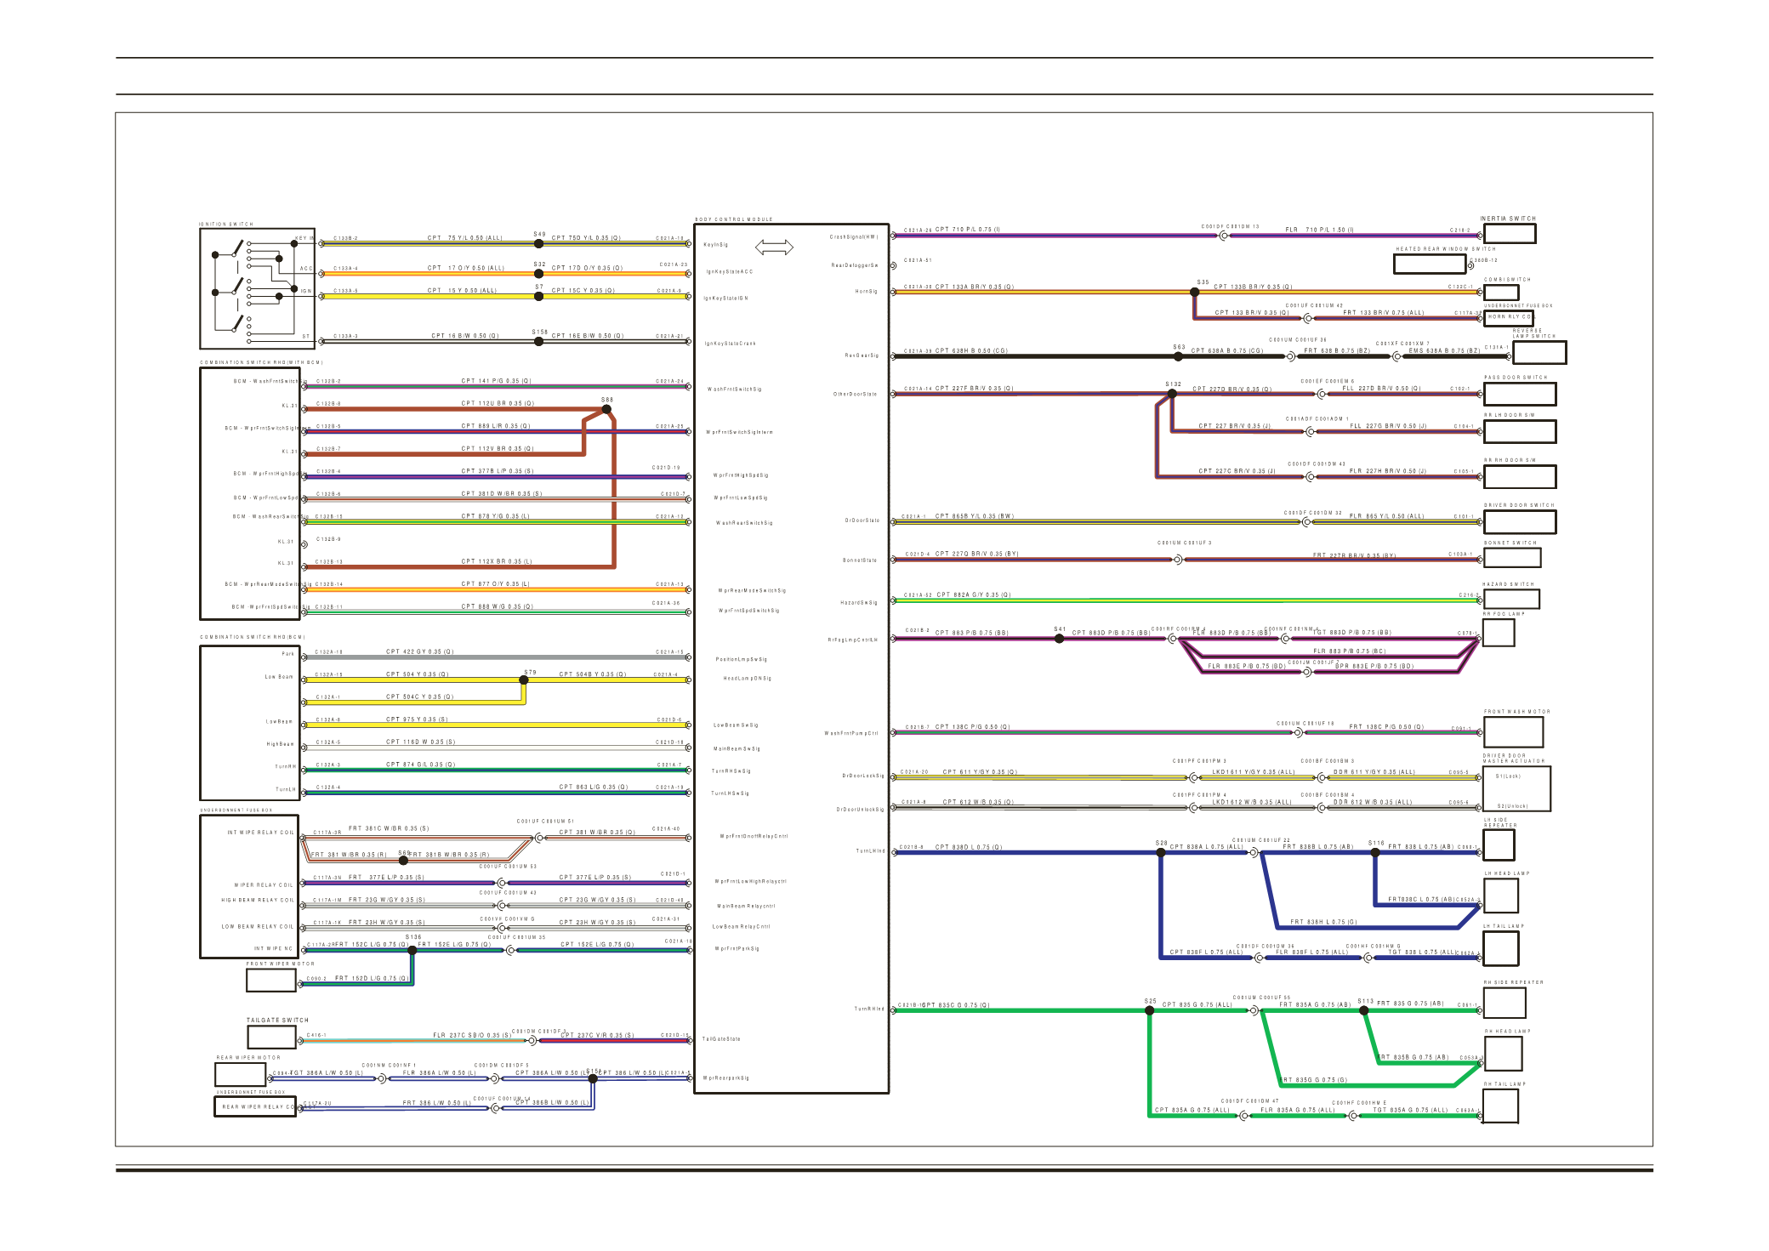Click wire label CPT 141 P/G 0.35
Image resolution: width=1769 pixels, height=1251 pixels.
tap(496, 381)
